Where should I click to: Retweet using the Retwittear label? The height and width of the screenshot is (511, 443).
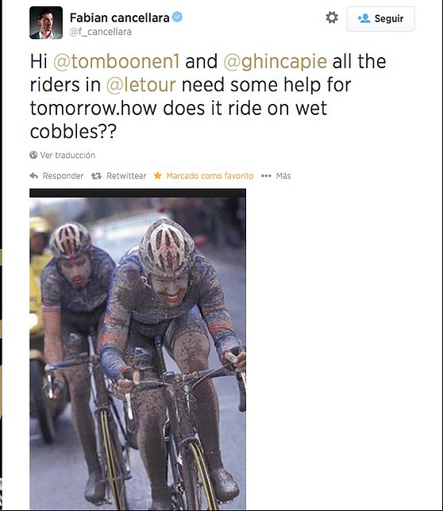click(126, 176)
